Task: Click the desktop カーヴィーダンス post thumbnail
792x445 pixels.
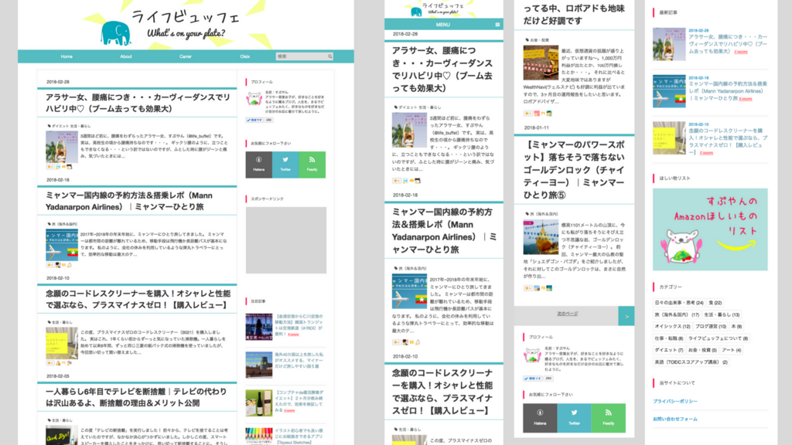Action: 62,146
